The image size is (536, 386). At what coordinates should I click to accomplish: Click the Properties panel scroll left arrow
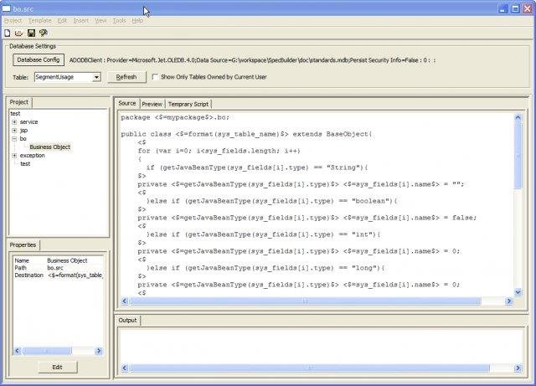tap(17, 351)
